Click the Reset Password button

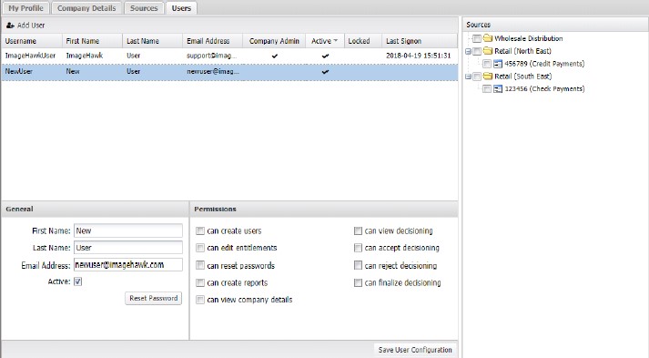154,299
